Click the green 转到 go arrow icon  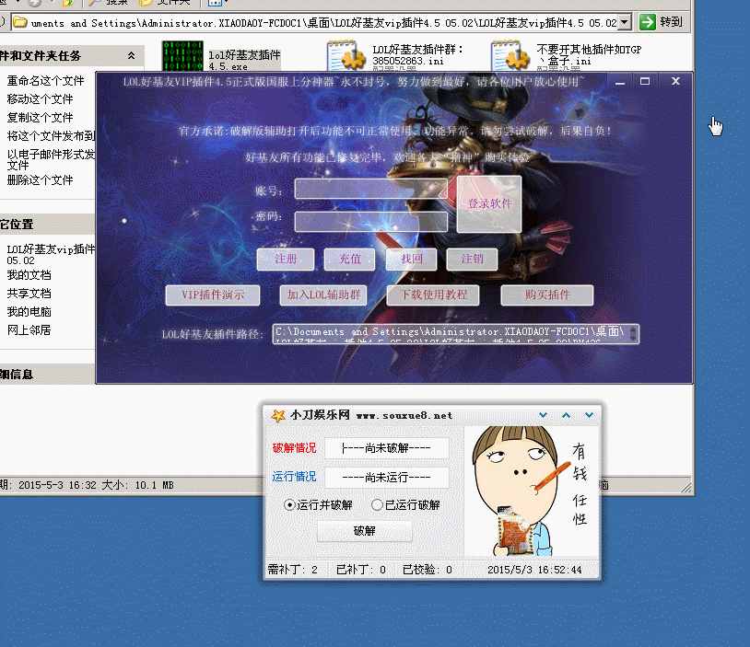(x=647, y=22)
